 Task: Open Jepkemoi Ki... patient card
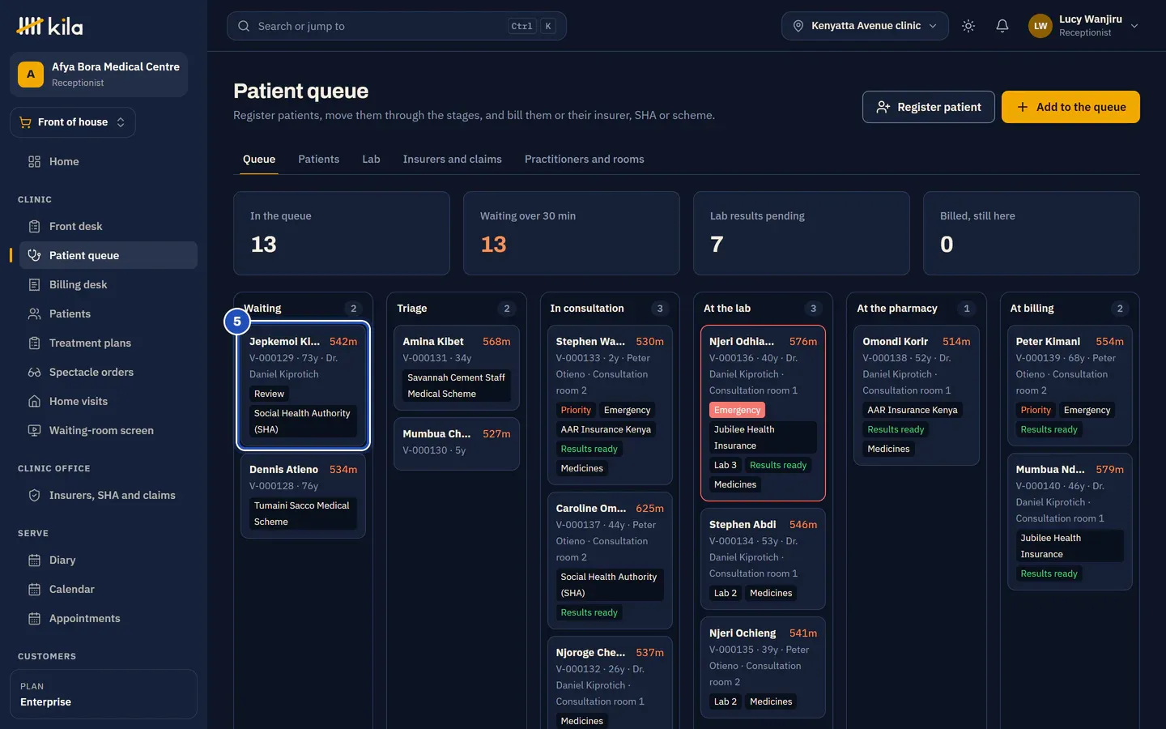click(304, 386)
